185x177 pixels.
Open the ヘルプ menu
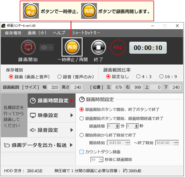point(59,33)
